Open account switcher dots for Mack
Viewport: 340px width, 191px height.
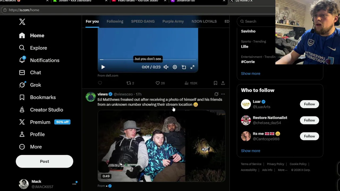(x=74, y=184)
